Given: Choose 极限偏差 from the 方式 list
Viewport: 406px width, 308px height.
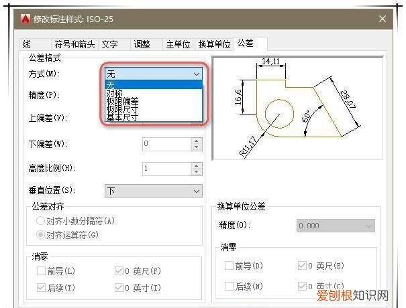Looking at the screenshot, I should point(154,101).
